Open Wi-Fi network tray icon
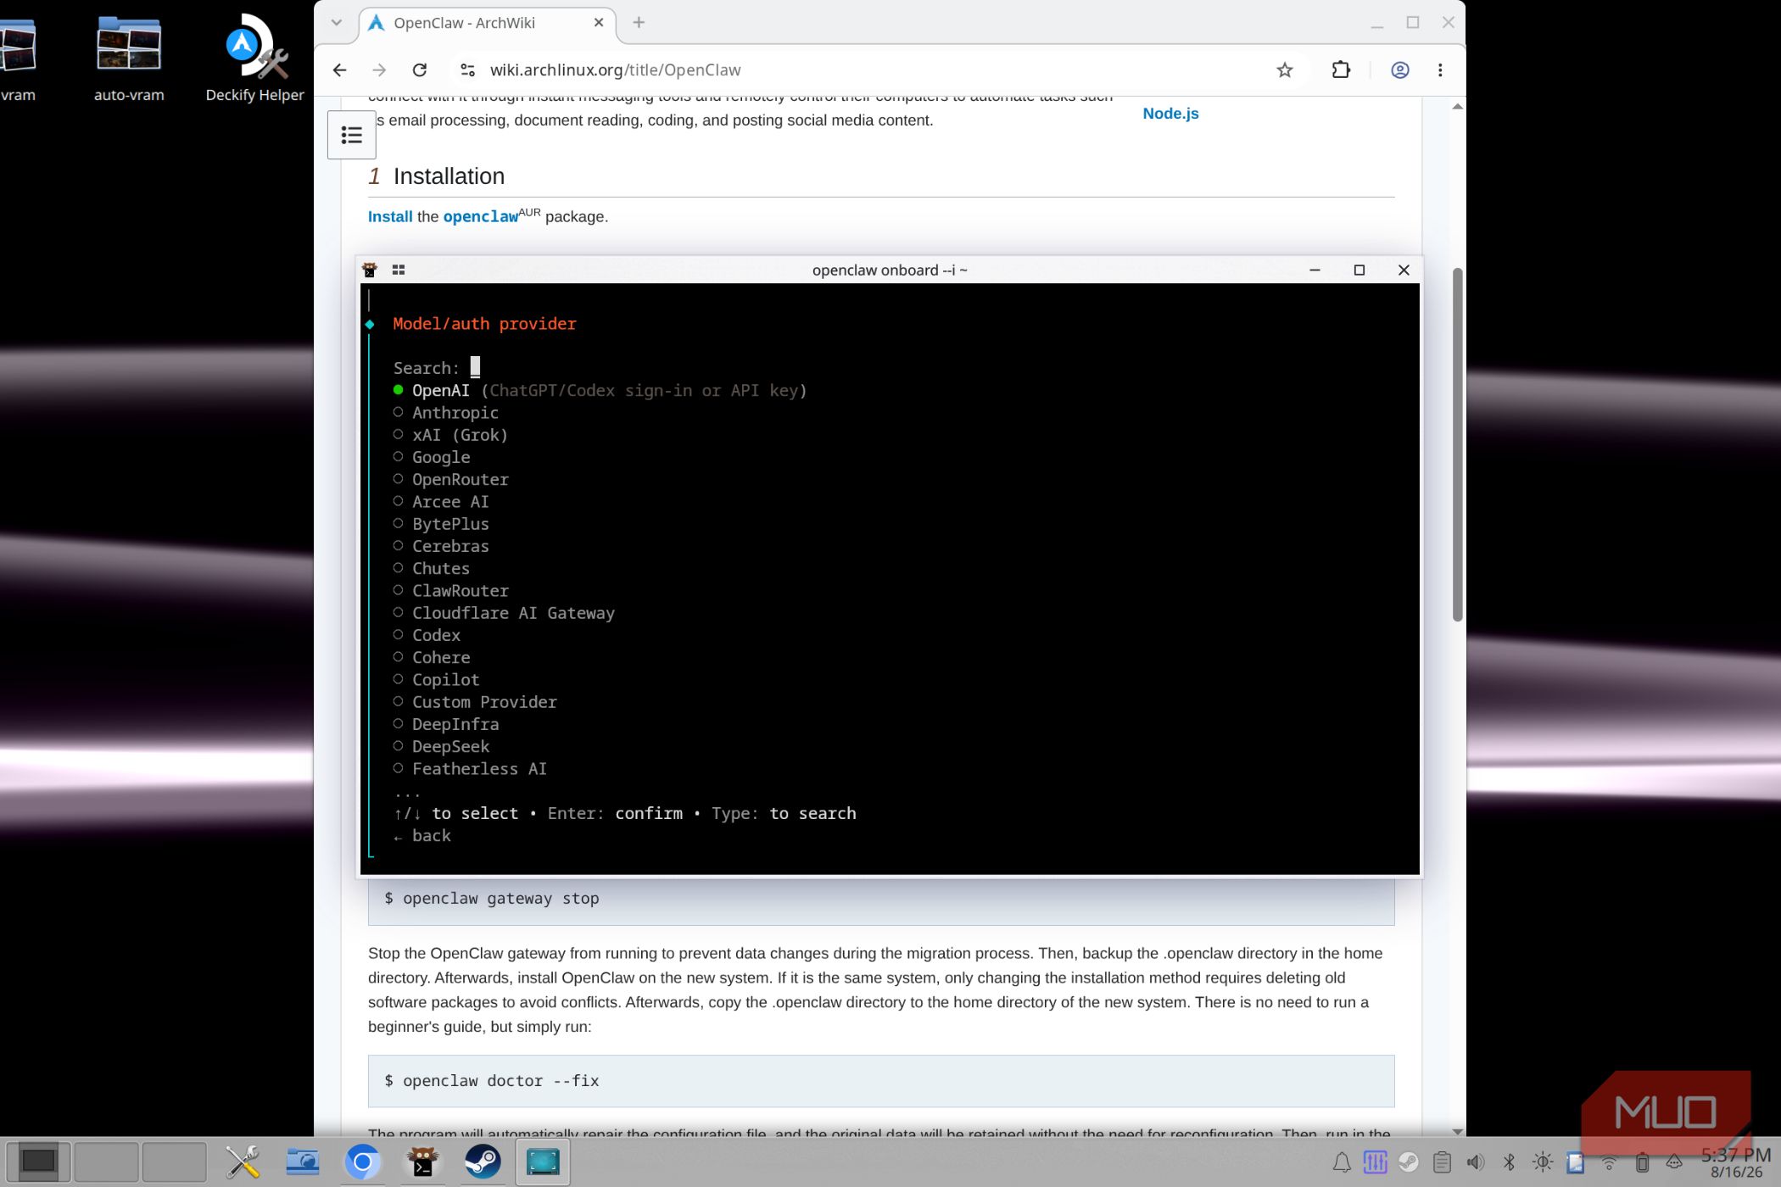The width and height of the screenshot is (1781, 1187). pyautogui.click(x=1609, y=1162)
